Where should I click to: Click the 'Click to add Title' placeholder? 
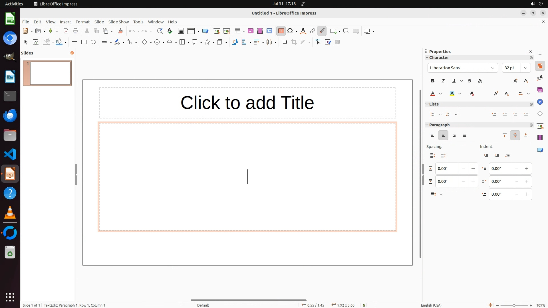(x=247, y=103)
